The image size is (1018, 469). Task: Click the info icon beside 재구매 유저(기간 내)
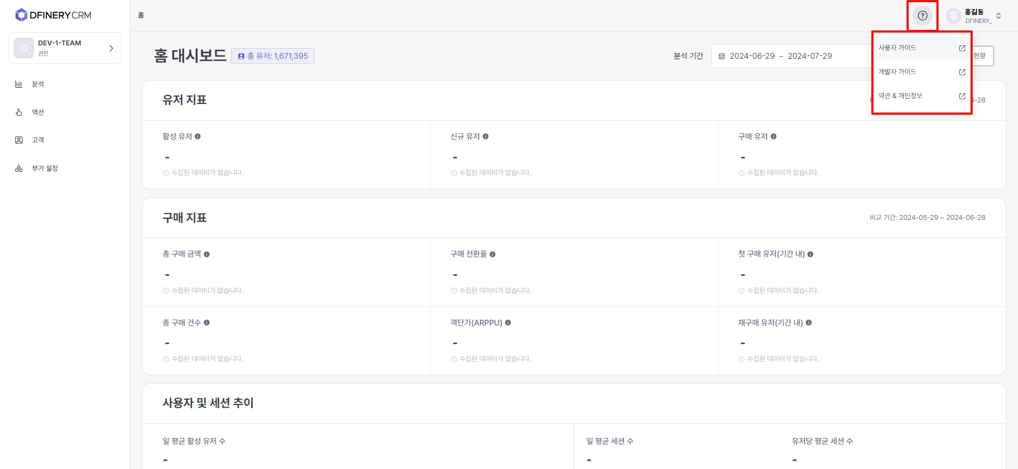point(809,323)
